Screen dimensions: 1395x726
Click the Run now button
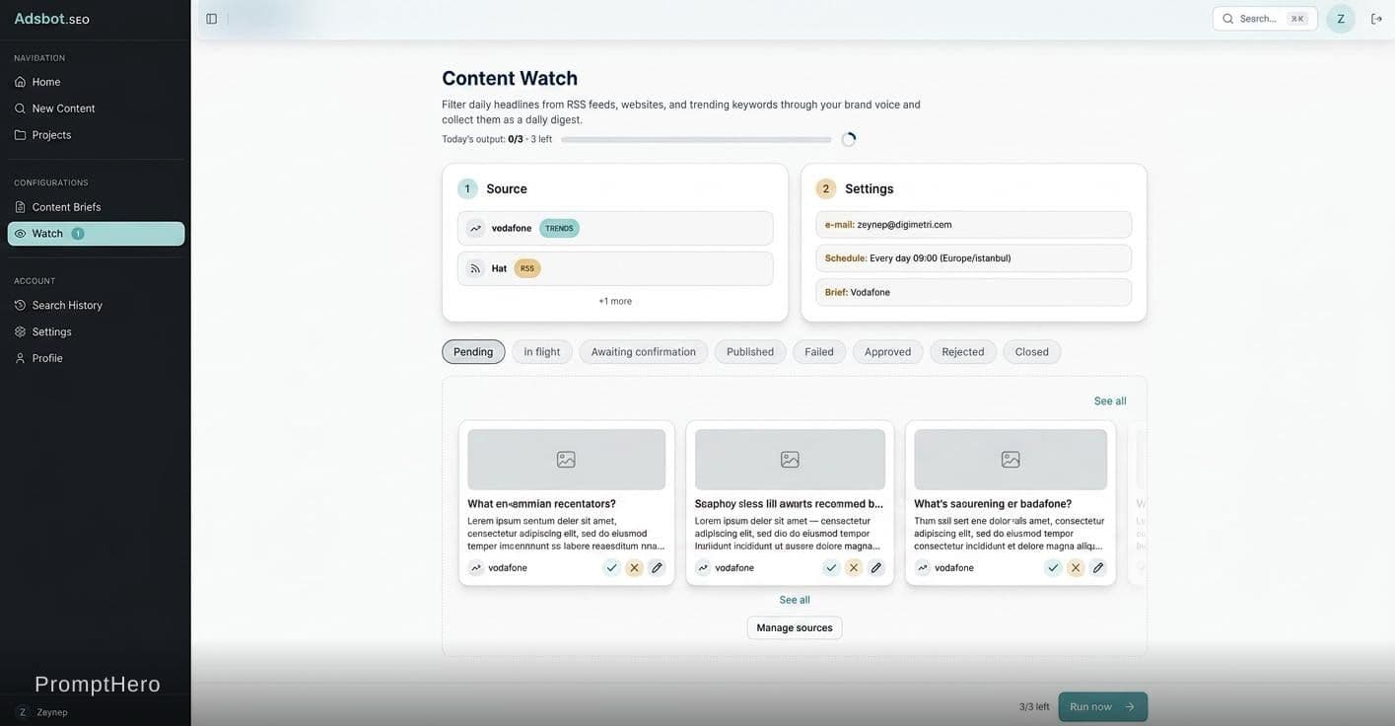tap(1103, 707)
